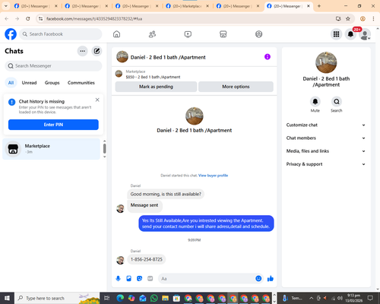This screenshot has height=304, width=380.
Task: Choose a sticker icon
Action: point(139,279)
